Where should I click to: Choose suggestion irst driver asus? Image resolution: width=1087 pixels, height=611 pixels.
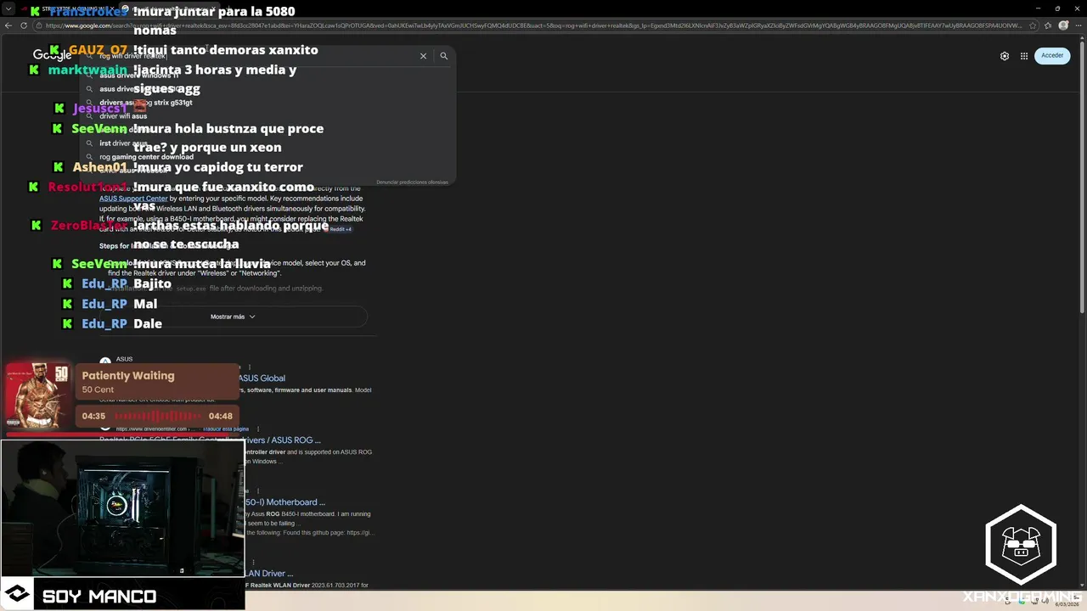coord(268,143)
